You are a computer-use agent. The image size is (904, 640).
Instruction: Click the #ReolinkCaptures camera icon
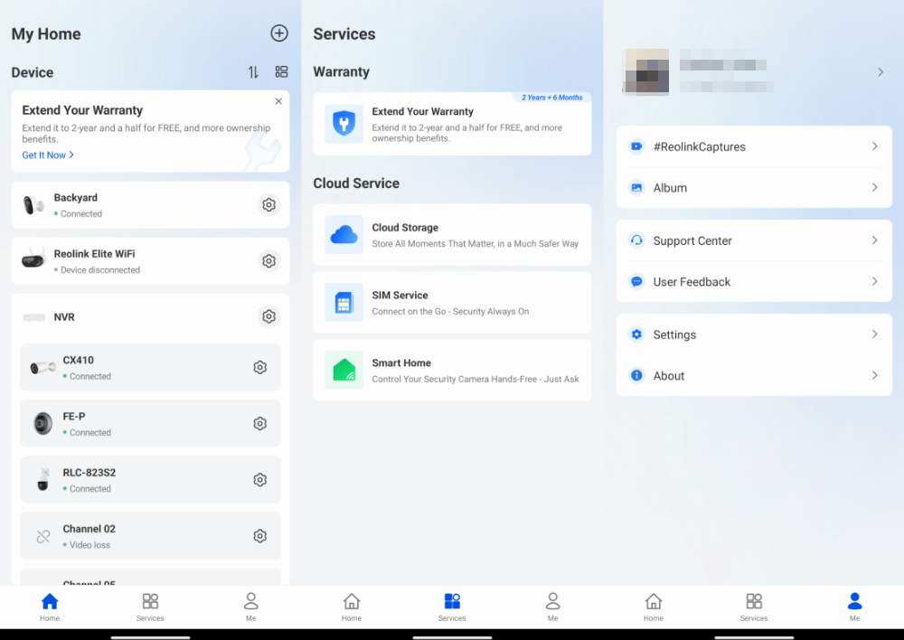click(636, 146)
